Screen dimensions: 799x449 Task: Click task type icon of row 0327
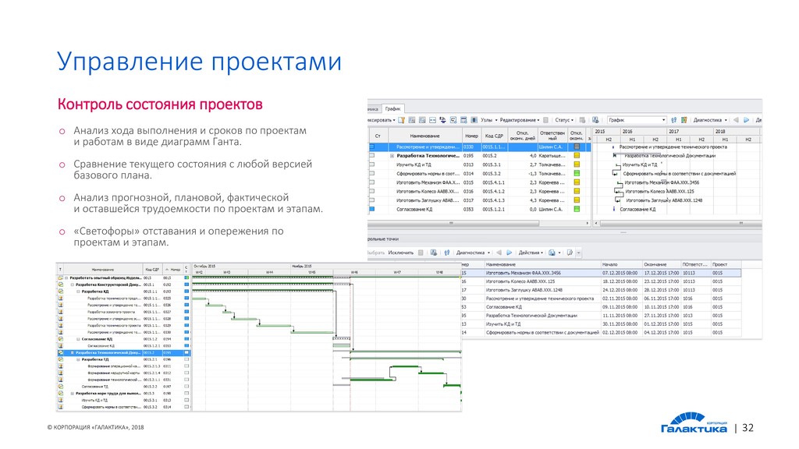pyautogui.click(x=60, y=312)
